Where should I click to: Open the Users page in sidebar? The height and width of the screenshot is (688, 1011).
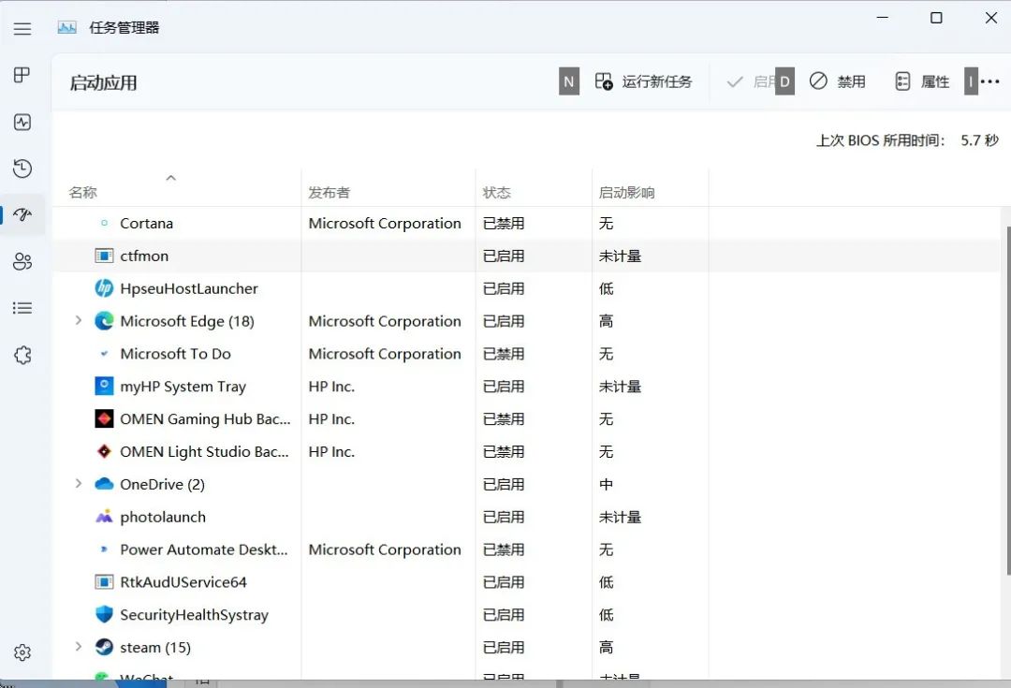pos(22,261)
